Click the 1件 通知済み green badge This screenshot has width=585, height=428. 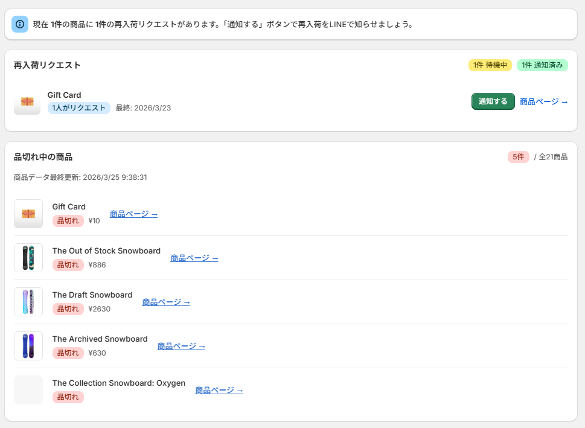pos(542,65)
